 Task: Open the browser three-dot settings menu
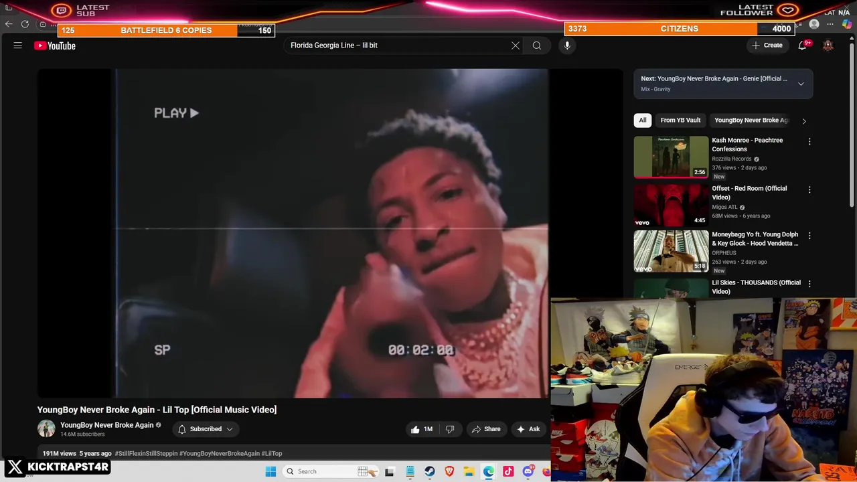coord(830,24)
